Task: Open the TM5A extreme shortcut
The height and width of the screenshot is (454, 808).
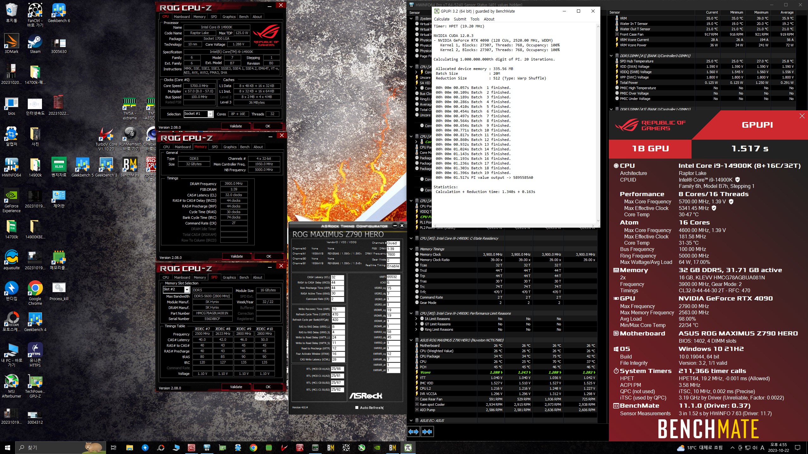Action: (x=130, y=109)
